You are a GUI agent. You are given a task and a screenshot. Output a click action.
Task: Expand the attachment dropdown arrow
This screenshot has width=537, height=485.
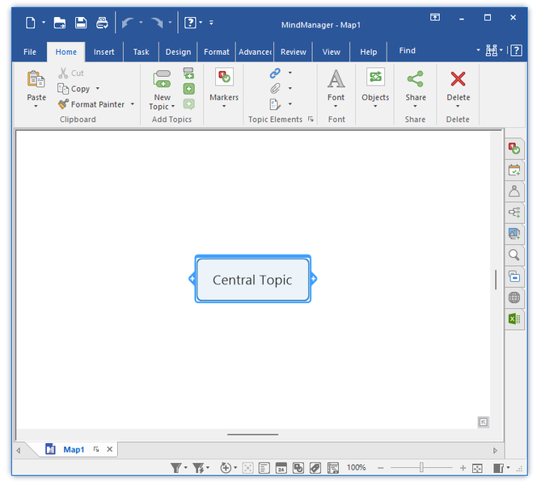(290, 88)
